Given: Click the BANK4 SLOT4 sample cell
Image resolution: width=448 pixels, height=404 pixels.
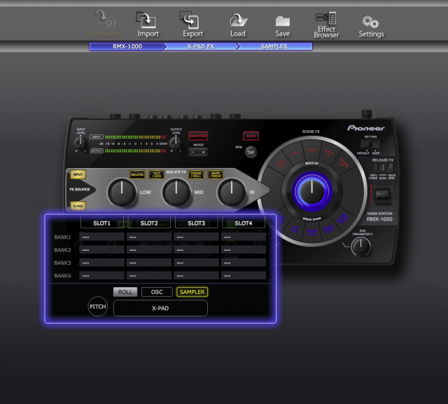Looking at the screenshot, I should point(244,275).
